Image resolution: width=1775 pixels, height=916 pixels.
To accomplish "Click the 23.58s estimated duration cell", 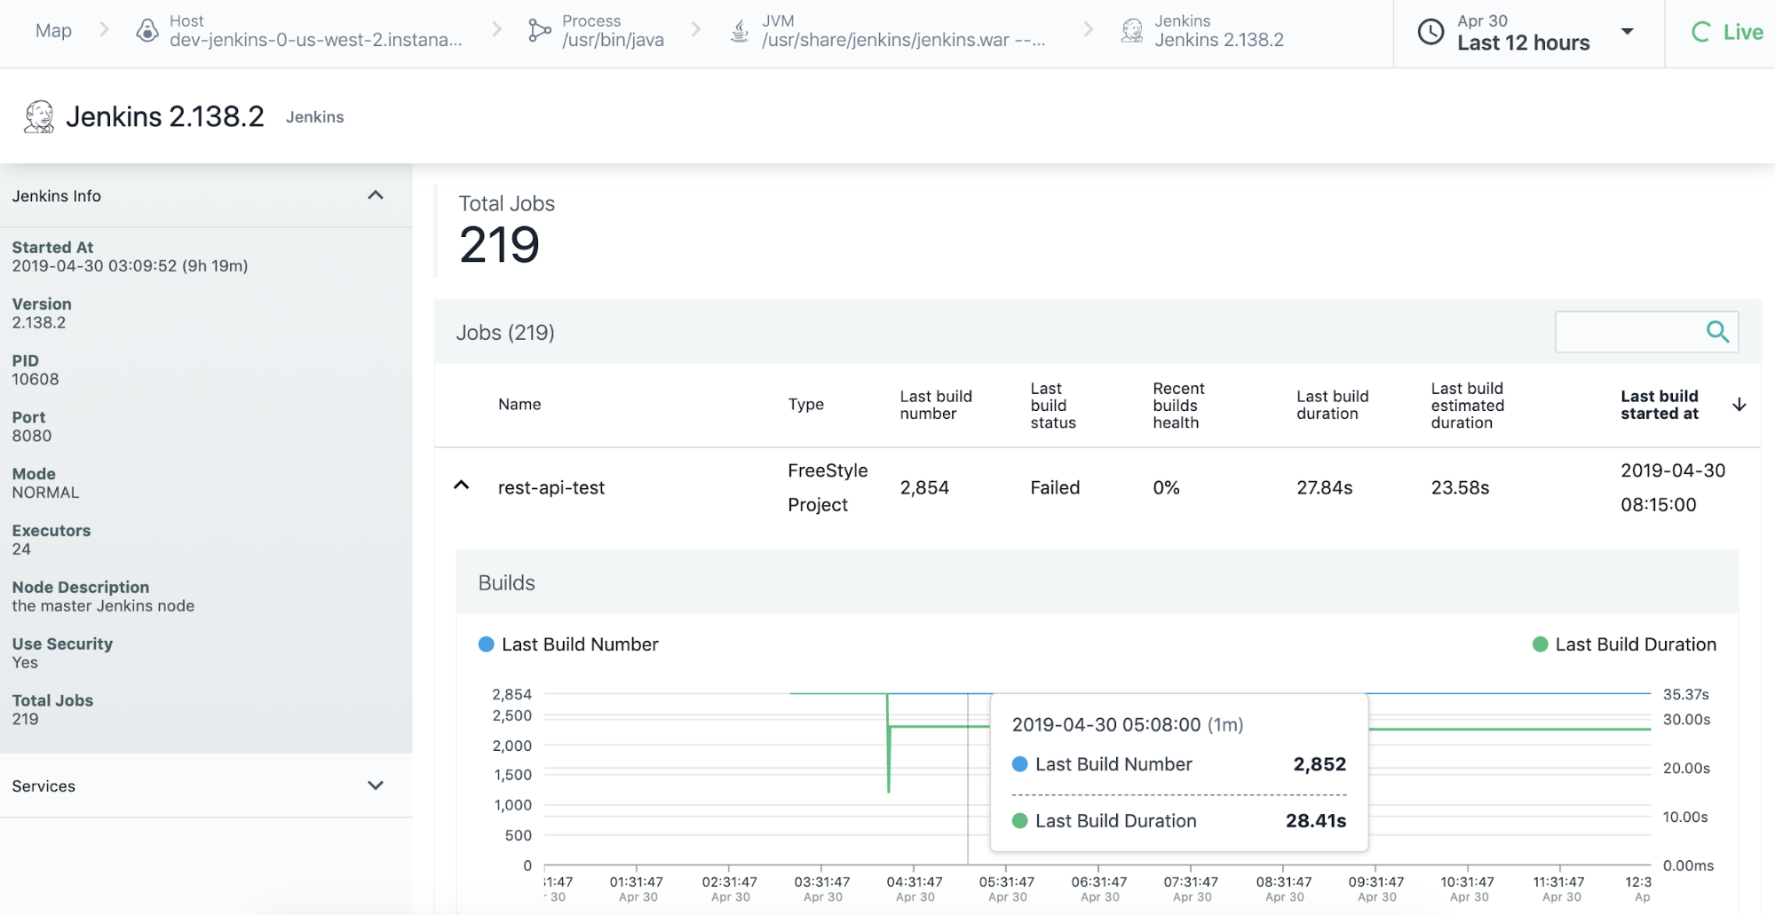I will (x=1460, y=487).
